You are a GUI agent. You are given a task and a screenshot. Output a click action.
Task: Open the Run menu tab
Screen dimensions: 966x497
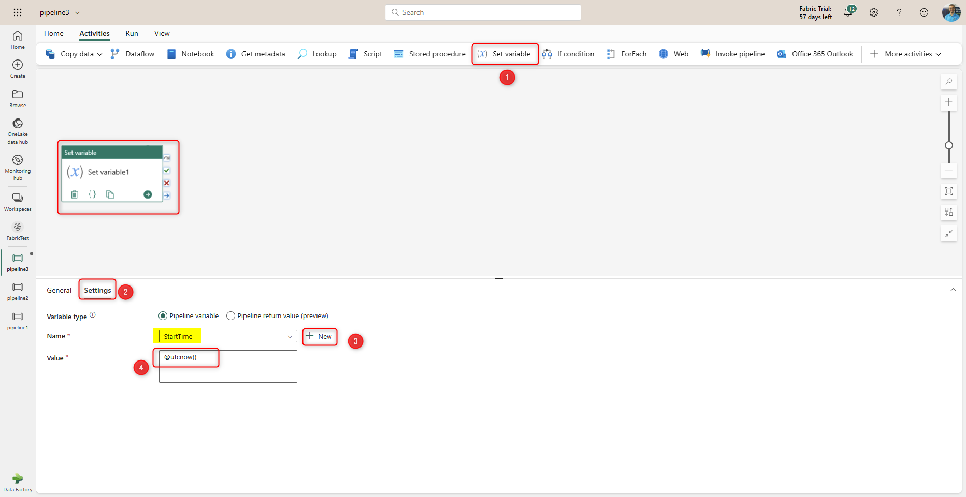[132, 33]
